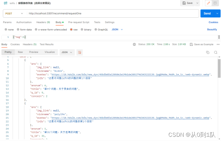The width and height of the screenshot is (221, 141).
Task: Select the request Body tab
Action: pos(59,22)
